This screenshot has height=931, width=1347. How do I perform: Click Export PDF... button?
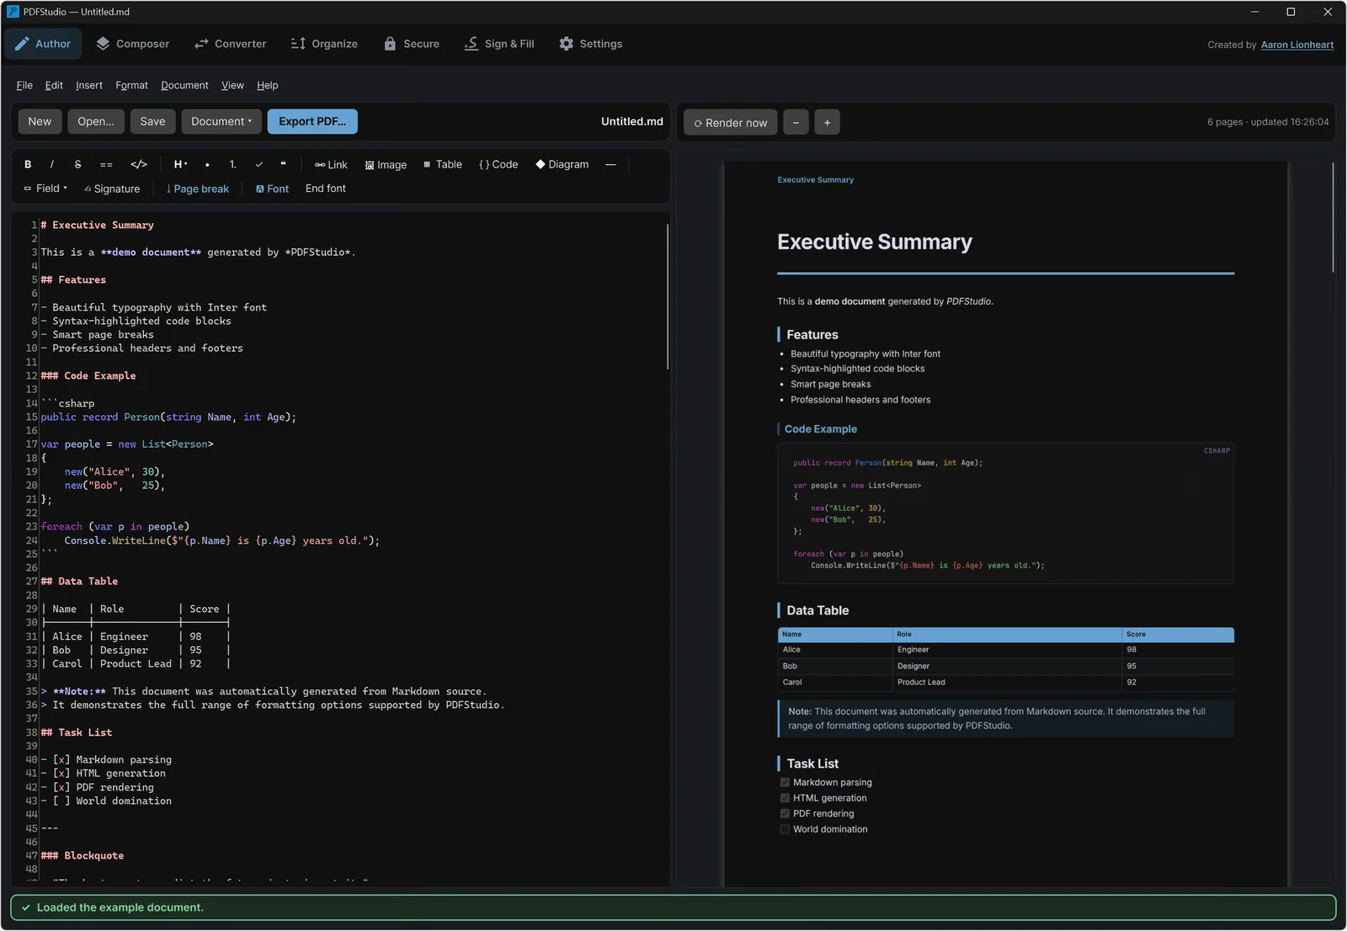[312, 121]
